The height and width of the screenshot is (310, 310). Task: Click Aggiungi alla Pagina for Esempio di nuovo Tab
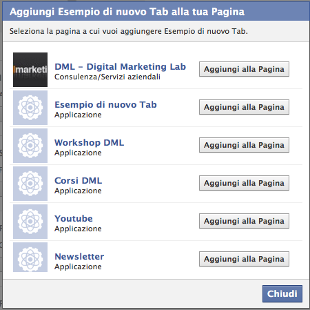pyautogui.click(x=244, y=107)
